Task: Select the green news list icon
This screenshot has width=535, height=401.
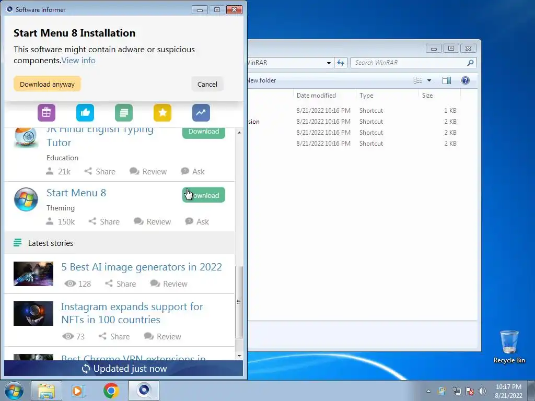Action: (x=124, y=113)
